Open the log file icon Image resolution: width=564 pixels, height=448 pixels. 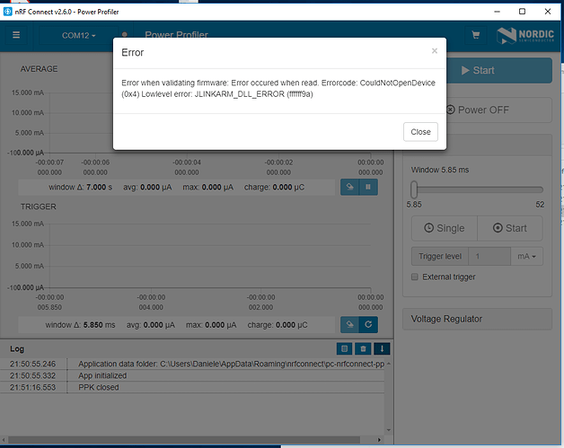(344, 348)
